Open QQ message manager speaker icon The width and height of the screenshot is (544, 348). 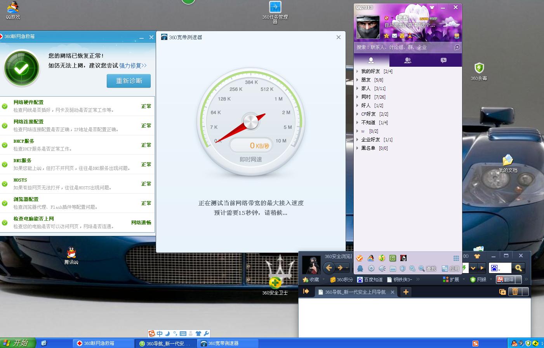coord(382,268)
